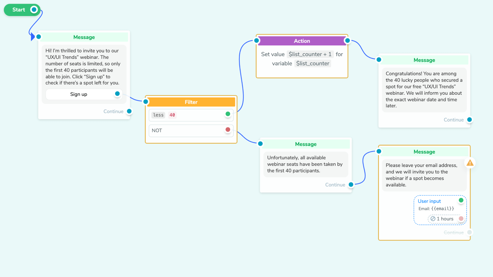This screenshot has height=277, width=493.
Task: Click the Start node output connector
Action: coord(34,10)
